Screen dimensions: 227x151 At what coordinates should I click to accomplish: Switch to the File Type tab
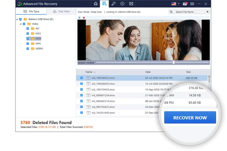coord(31,11)
